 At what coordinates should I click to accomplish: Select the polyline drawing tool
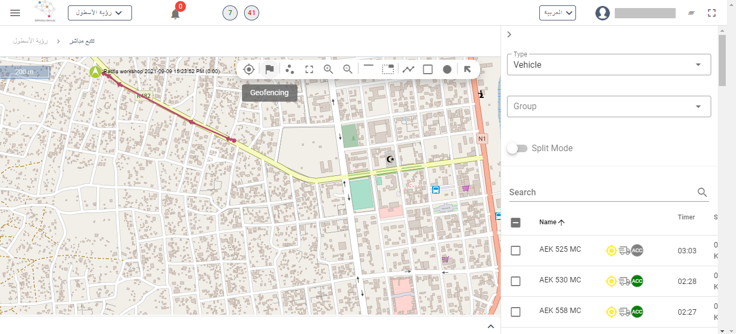pos(408,69)
